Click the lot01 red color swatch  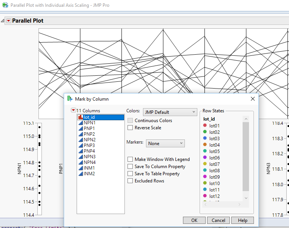pos(205,125)
